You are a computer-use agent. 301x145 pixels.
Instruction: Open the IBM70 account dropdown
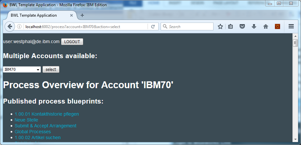coord(22,70)
